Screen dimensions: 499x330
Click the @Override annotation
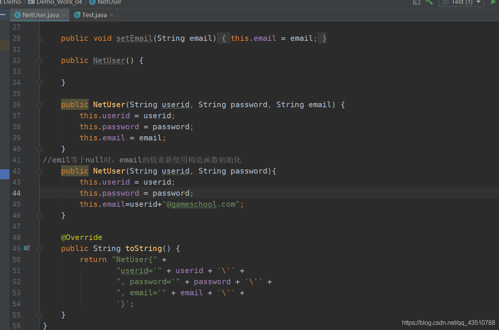[x=82, y=237]
